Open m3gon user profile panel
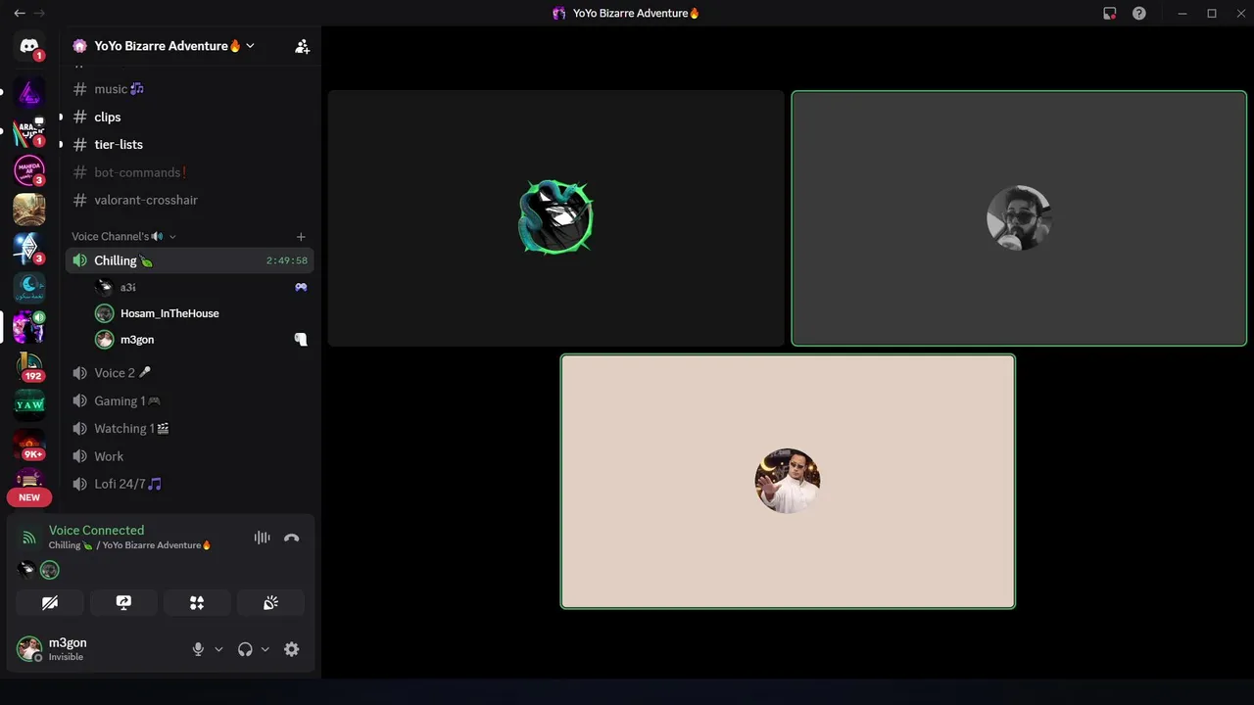1254x705 pixels. coord(98,649)
